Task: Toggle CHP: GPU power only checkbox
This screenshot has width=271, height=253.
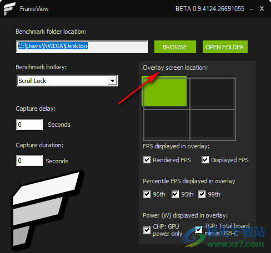Action: click(147, 230)
